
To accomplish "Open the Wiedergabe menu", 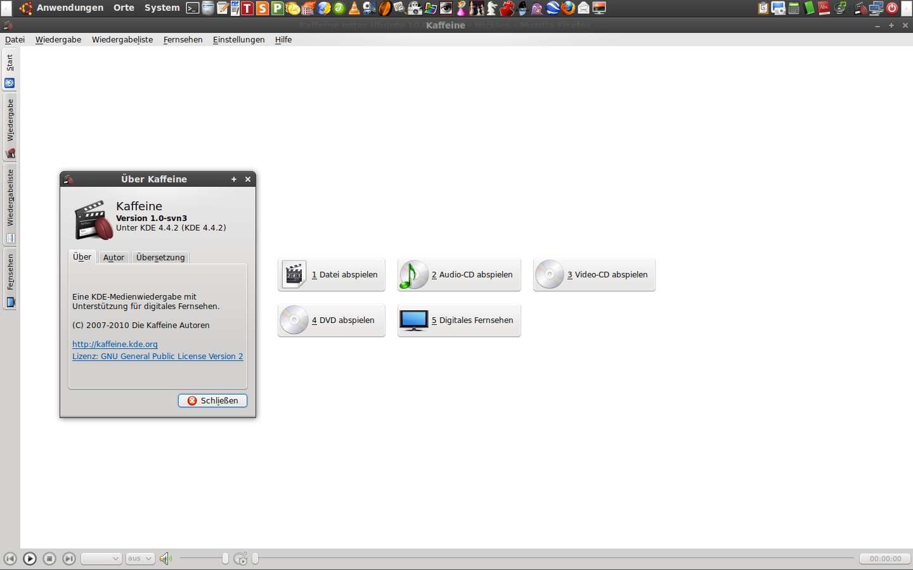I will pyautogui.click(x=58, y=39).
